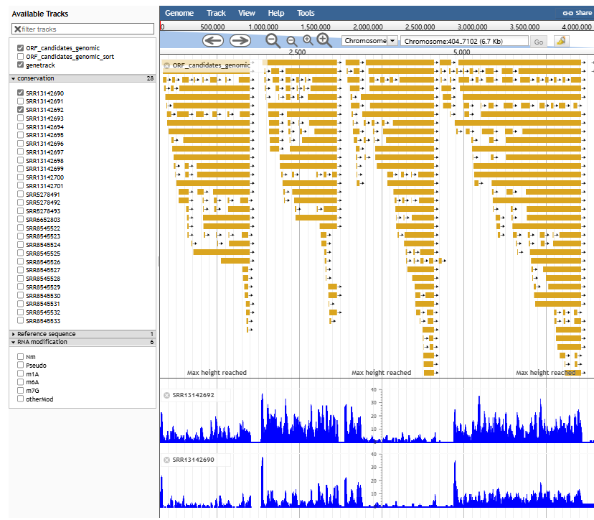Pan right with the right arrow button
Image resolution: width=594 pixels, height=520 pixels.
(x=240, y=41)
